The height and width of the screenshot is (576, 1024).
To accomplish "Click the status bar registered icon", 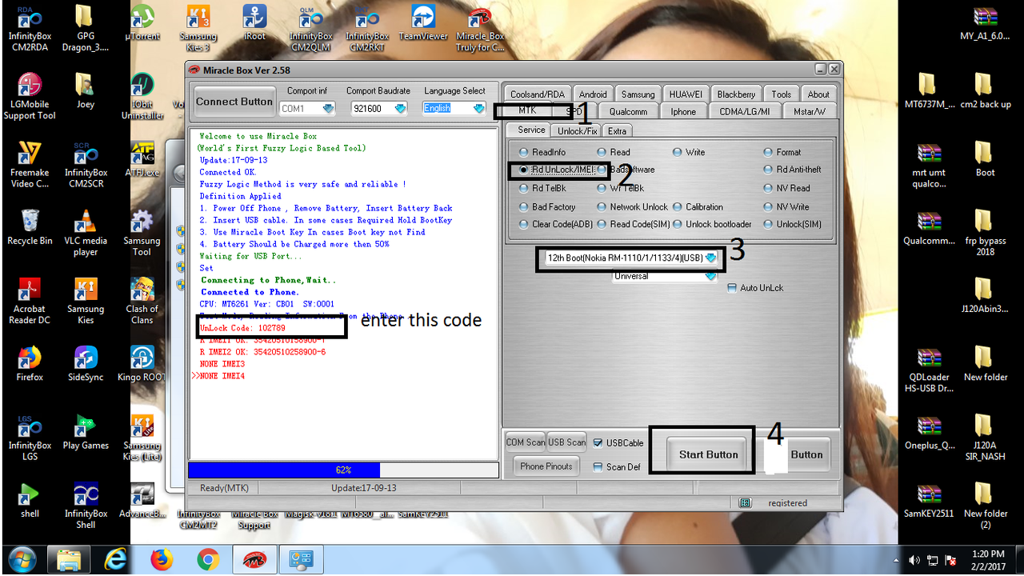I will [x=746, y=503].
